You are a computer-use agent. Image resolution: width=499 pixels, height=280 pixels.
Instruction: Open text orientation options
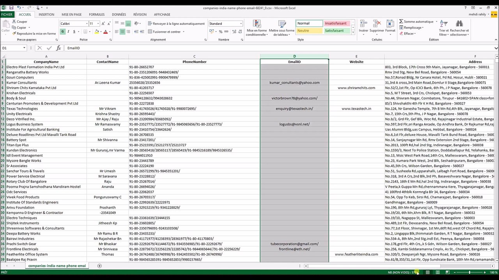[x=137, y=24]
